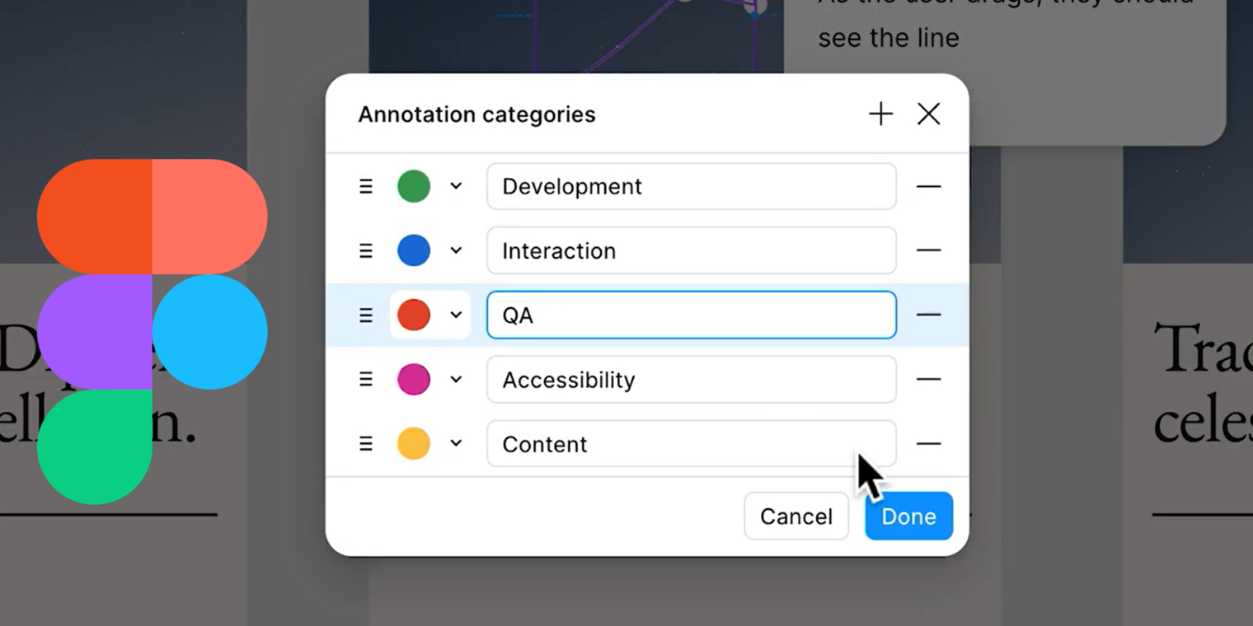Open the color dropdown for Development
The height and width of the screenshot is (626, 1253).
point(457,186)
